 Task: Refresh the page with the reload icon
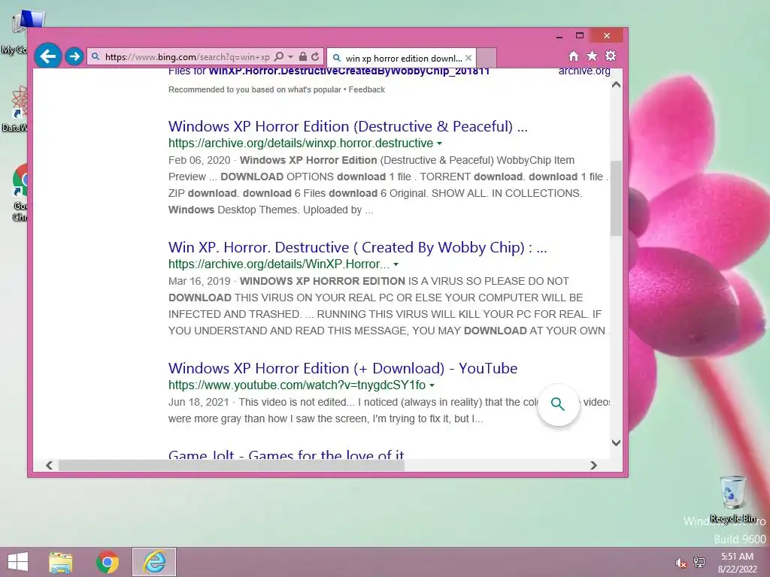[x=315, y=57]
